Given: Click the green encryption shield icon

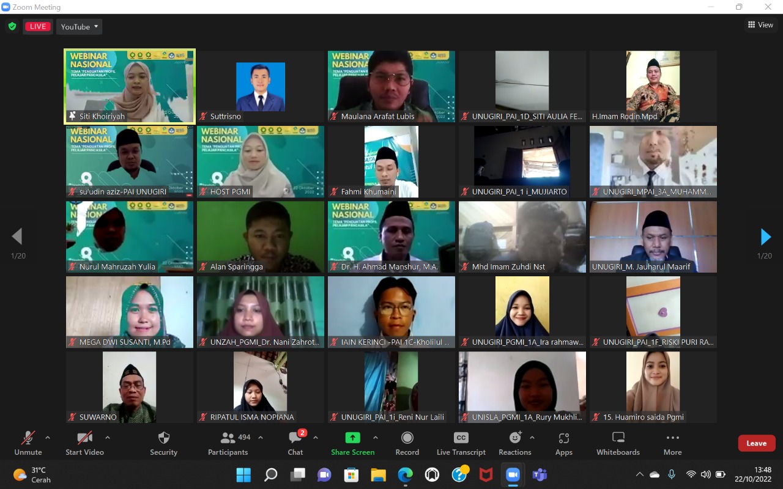Looking at the screenshot, I should (12, 26).
